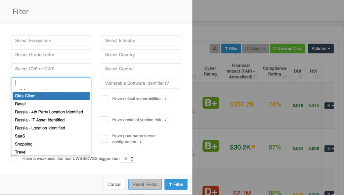
Task: Enable the Have critical vulnerabilities checkbox
Action: 104,99
